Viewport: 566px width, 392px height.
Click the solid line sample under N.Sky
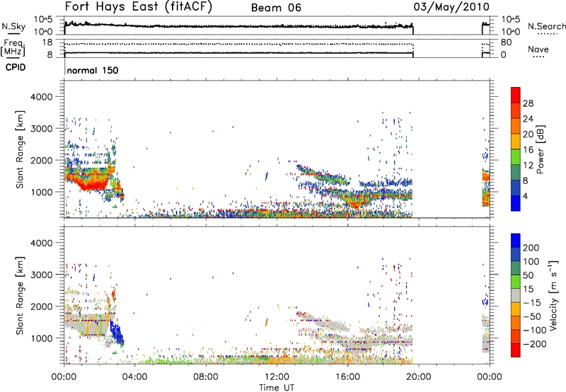pyautogui.click(x=13, y=34)
